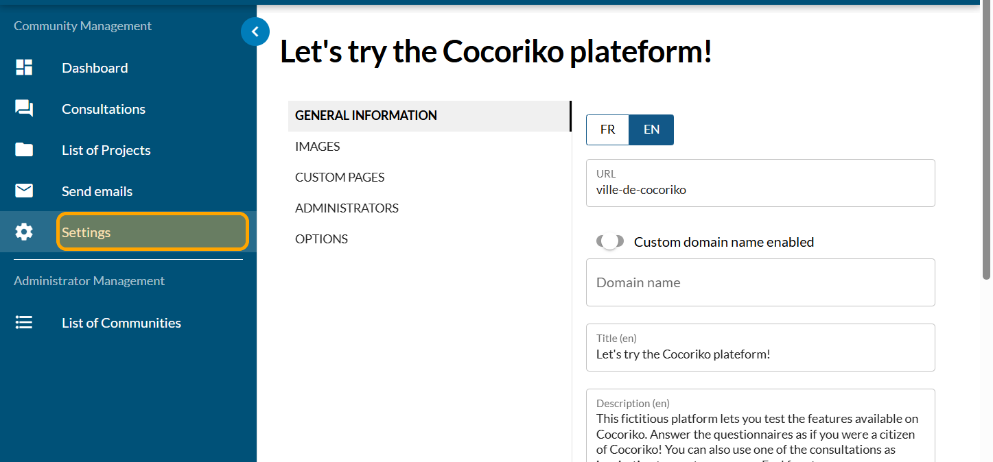The width and height of the screenshot is (993, 462).
Task: Collapse the sidebar with the chevron button
Action: click(x=255, y=32)
